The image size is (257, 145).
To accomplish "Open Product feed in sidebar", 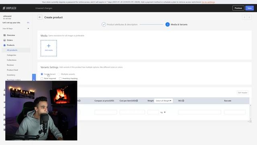I will pyautogui.click(x=12, y=70).
